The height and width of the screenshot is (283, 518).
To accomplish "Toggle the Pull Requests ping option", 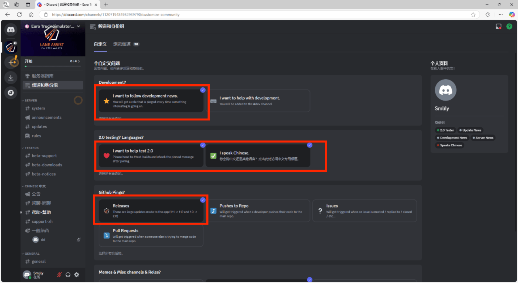I will click(151, 236).
